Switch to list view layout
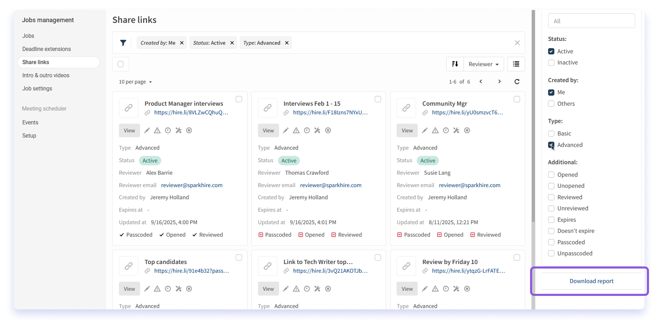 [516, 64]
